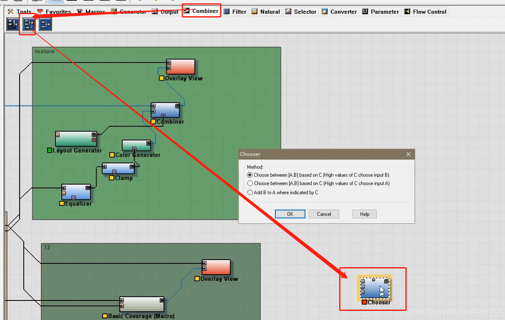Click the "Layout Generator" node label
The image size is (505, 320).
tap(77, 150)
